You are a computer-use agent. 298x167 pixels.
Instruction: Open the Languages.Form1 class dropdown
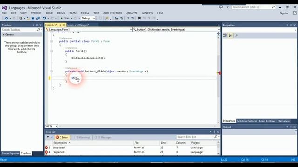point(89,30)
